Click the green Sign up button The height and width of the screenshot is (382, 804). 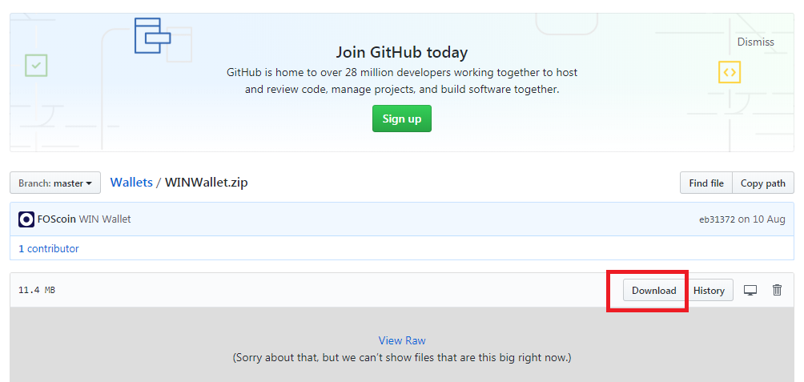[401, 119]
